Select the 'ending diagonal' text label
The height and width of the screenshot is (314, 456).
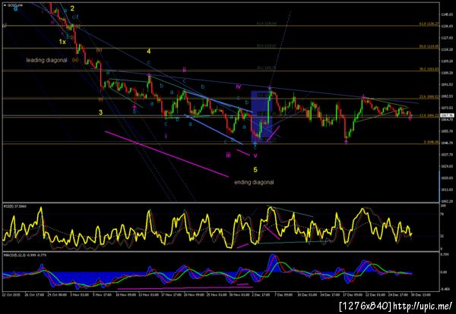pos(254,182)
